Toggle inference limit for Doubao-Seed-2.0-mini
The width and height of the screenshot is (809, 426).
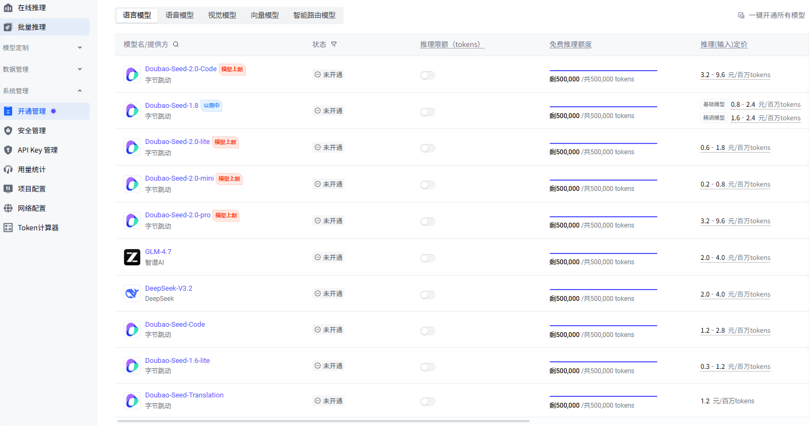coord(428,185)
